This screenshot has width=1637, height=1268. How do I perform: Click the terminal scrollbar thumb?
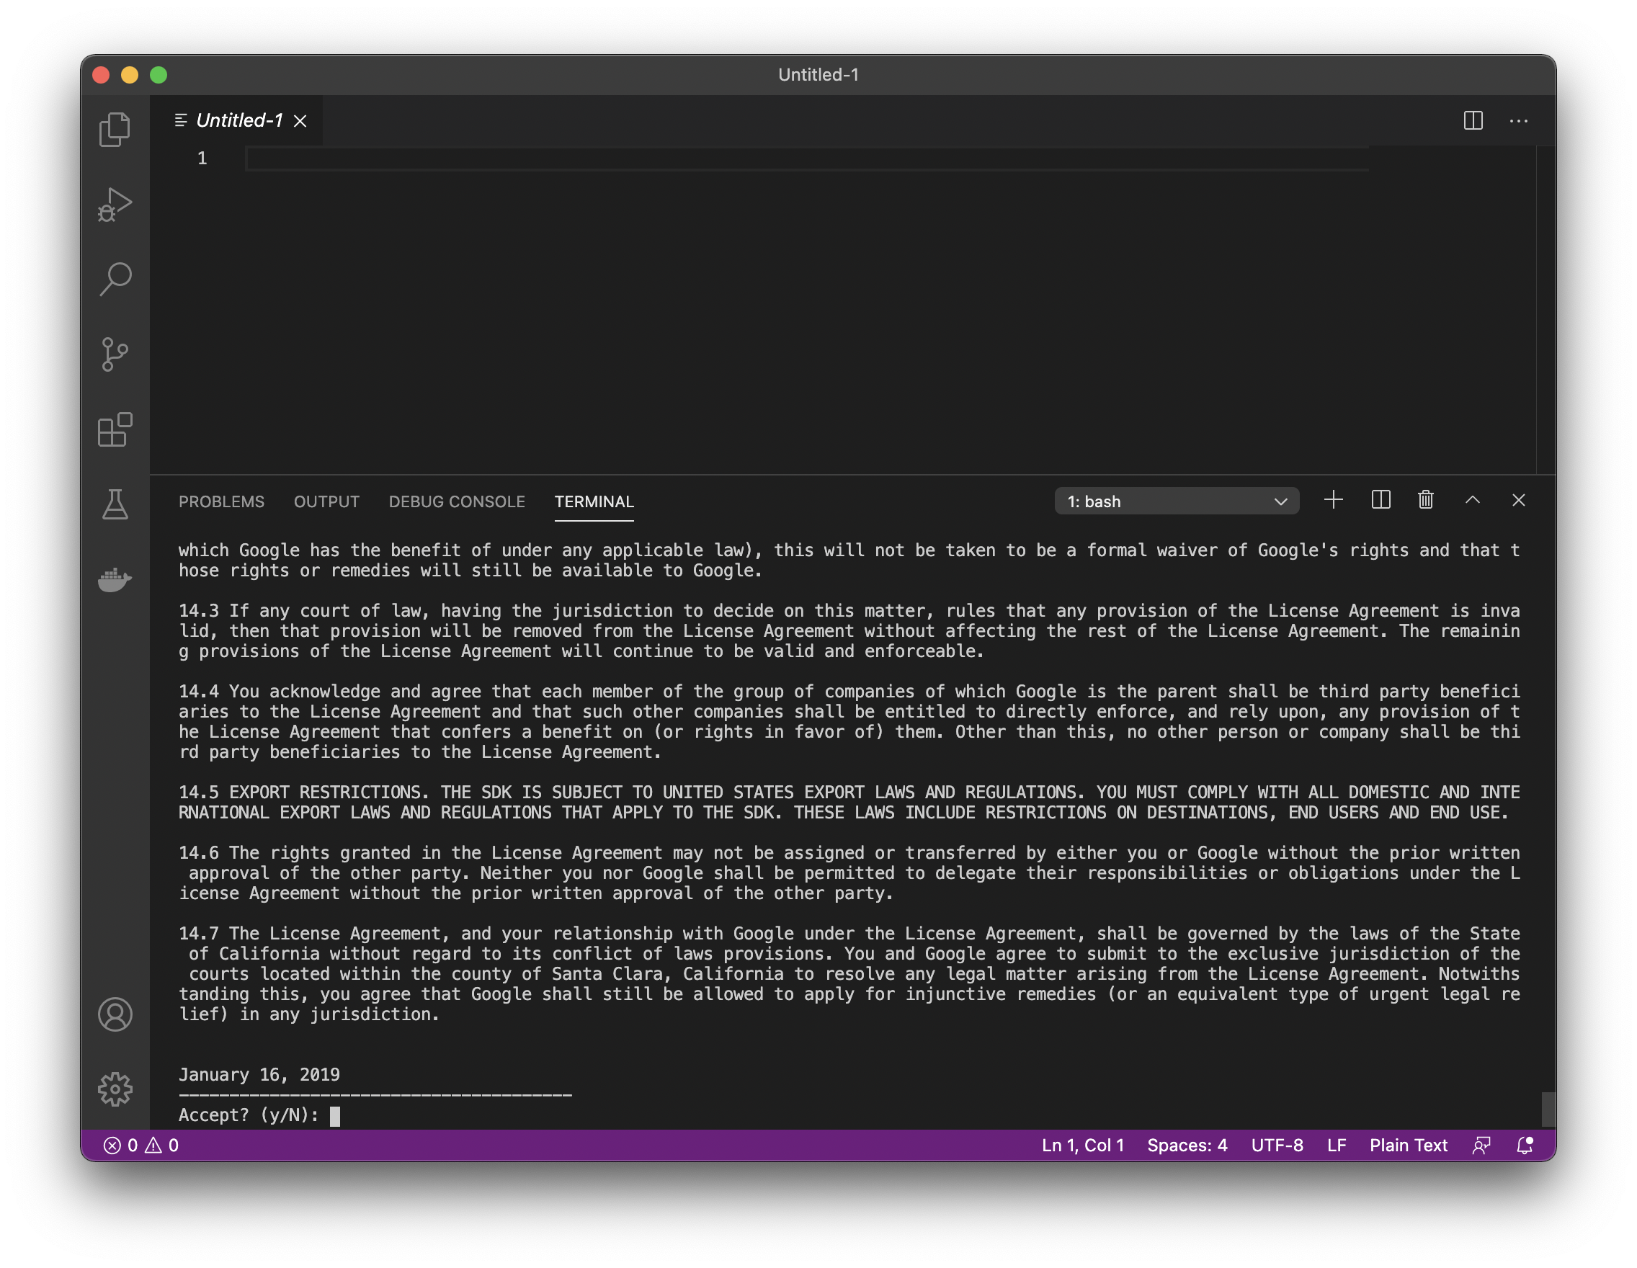[x=1547, y=1109]
